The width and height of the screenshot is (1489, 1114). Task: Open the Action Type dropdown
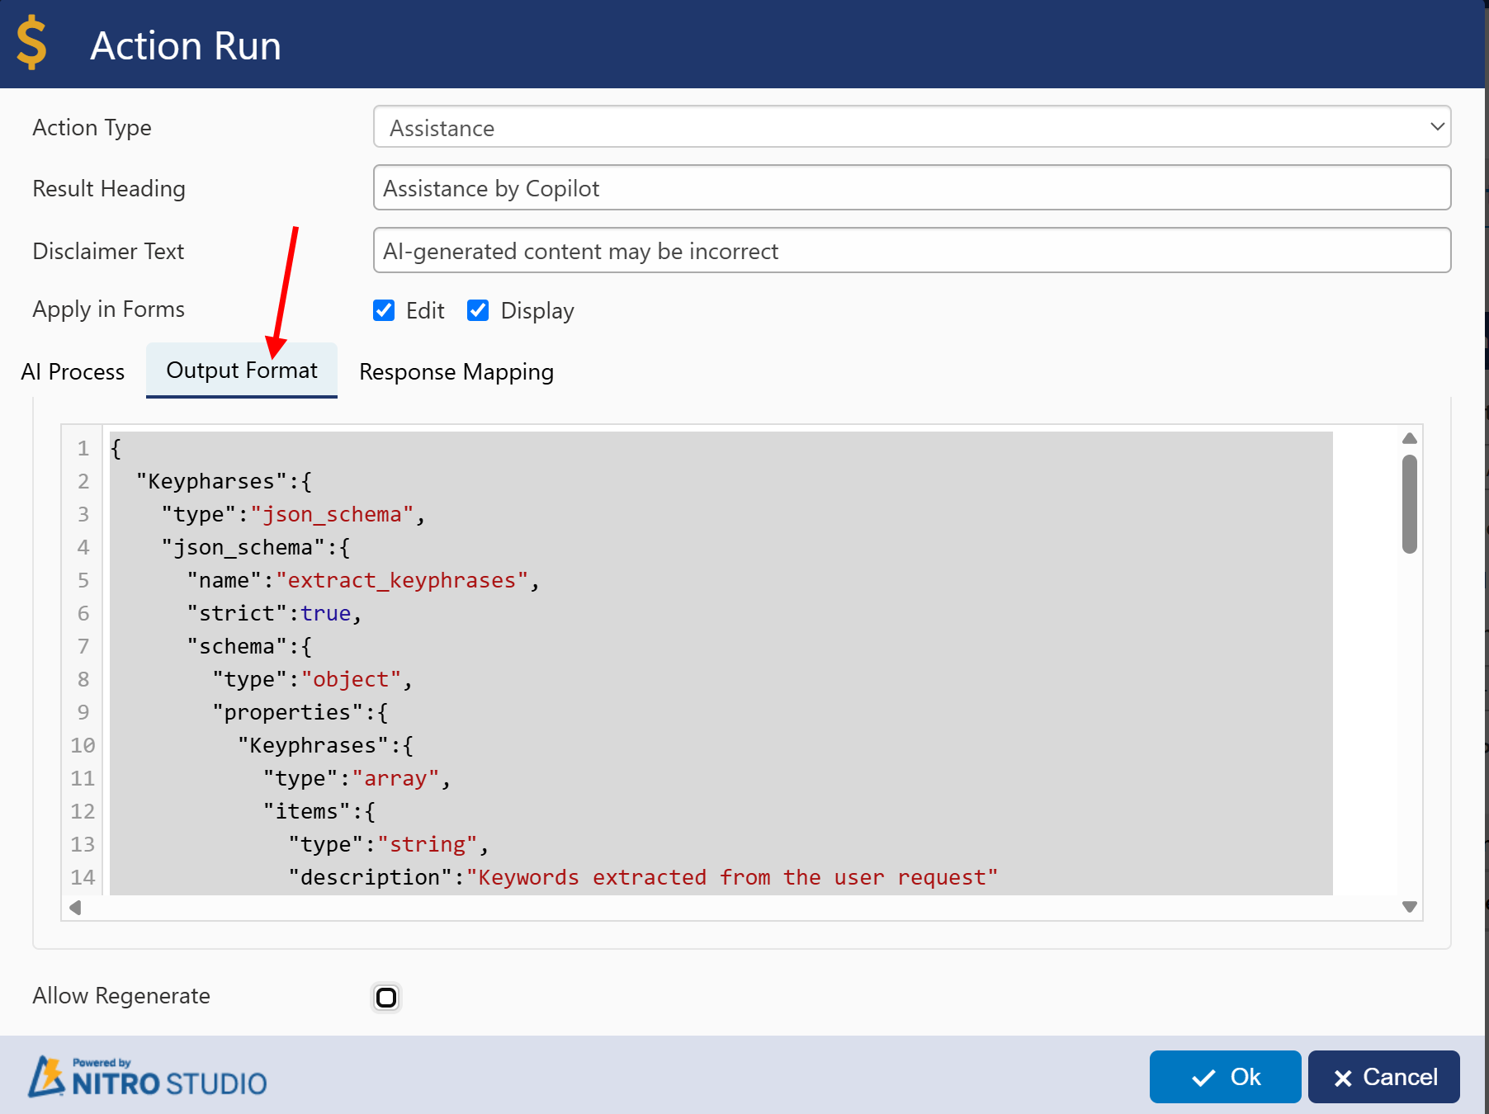911,127
